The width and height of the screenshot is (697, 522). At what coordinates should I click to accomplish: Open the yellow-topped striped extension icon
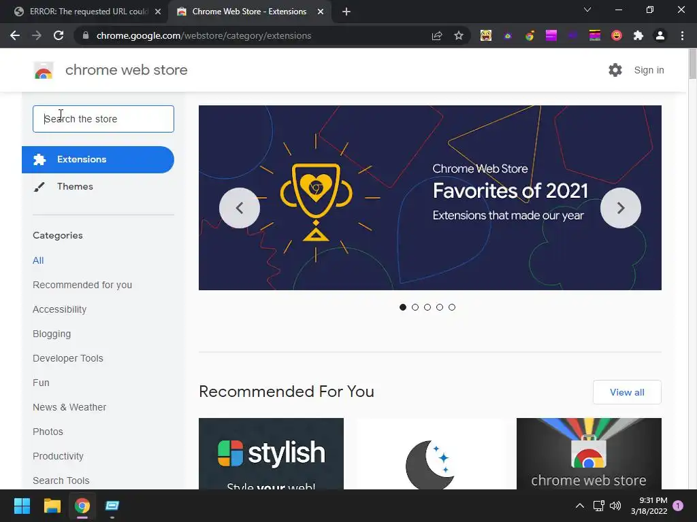(595, 35)
